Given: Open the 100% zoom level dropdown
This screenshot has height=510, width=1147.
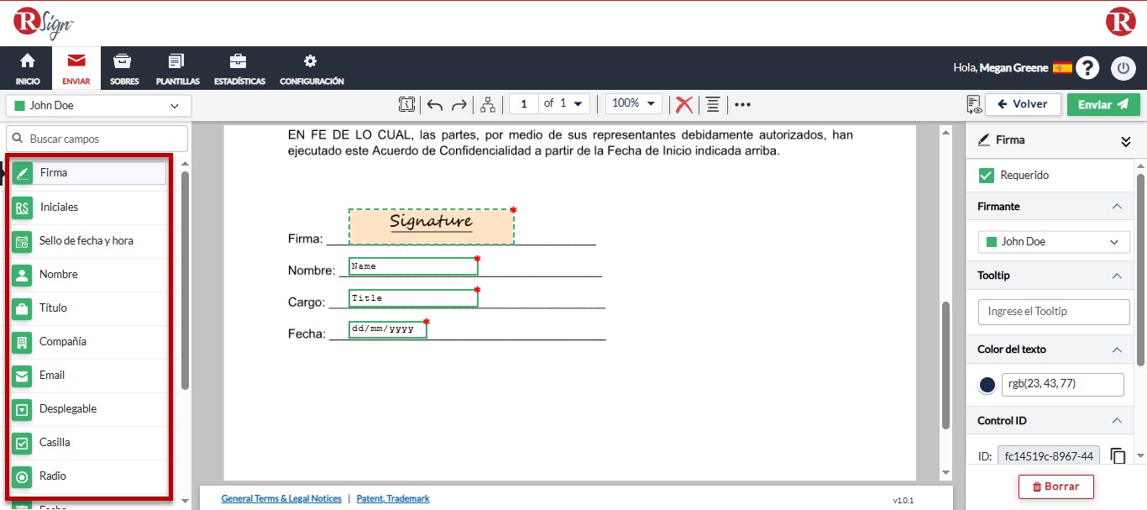Looking at the screenshot, I should click(633, 103).
